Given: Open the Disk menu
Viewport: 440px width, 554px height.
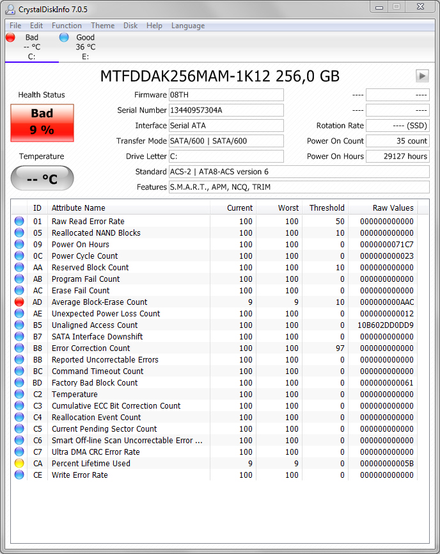Looking at the screenshot, I should pyautogui.click(x=130, y=26).
